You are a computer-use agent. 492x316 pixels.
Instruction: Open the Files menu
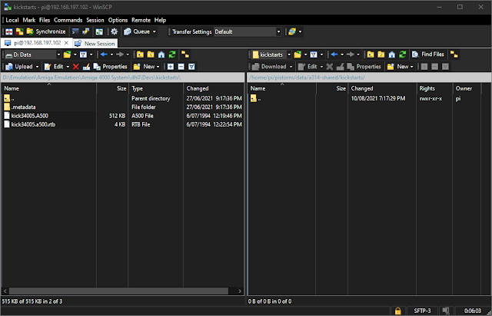pos(45,21)
